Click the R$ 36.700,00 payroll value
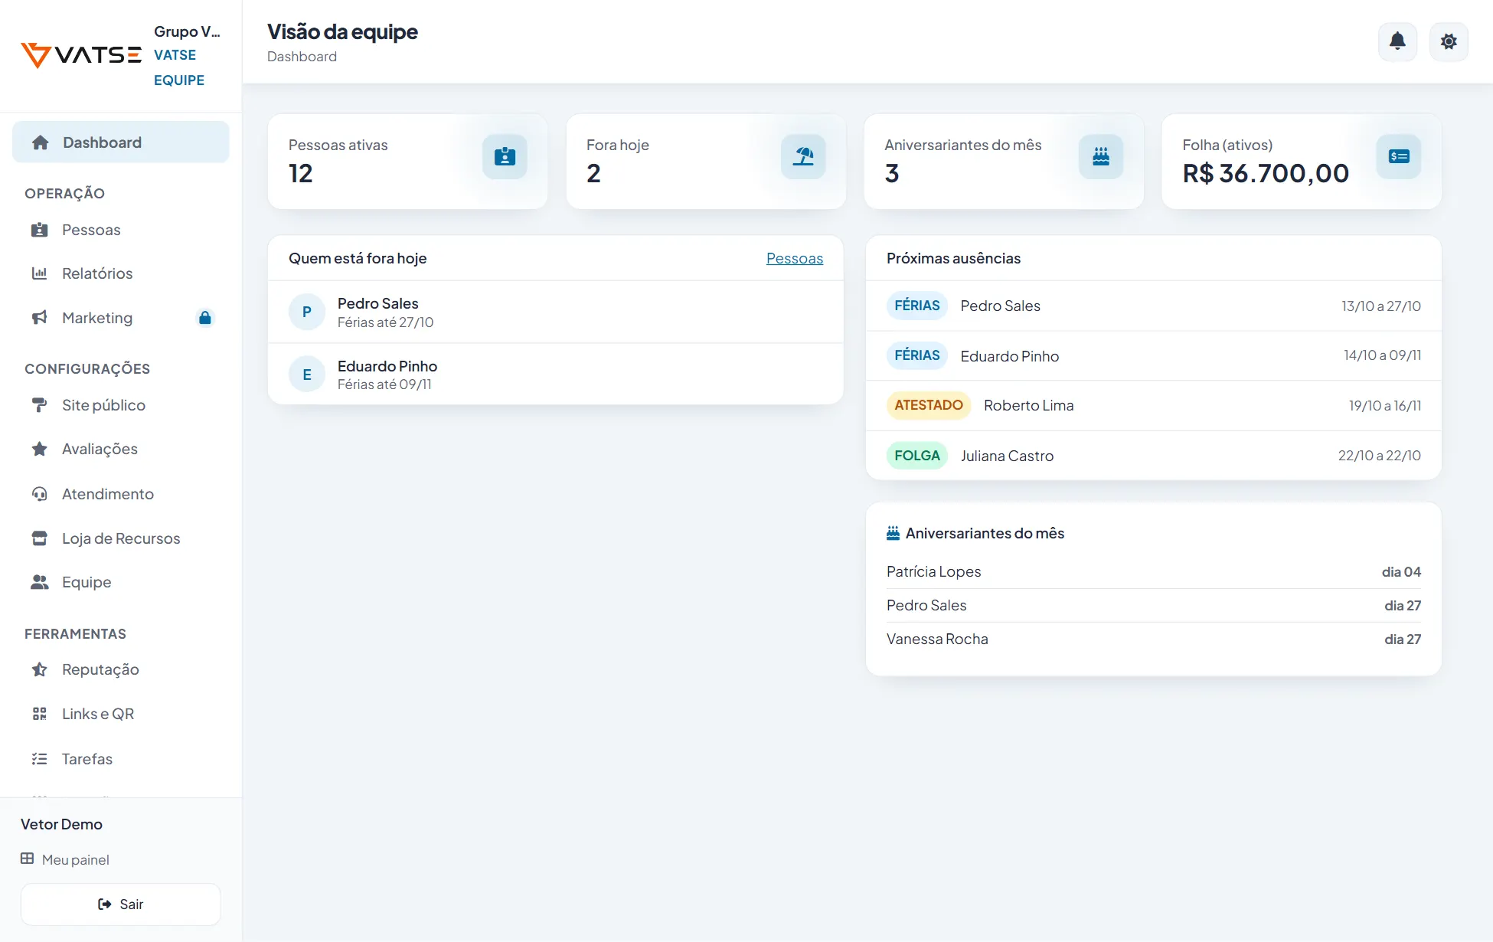This screenshot has height=942, width=1493. [1266, 174]
